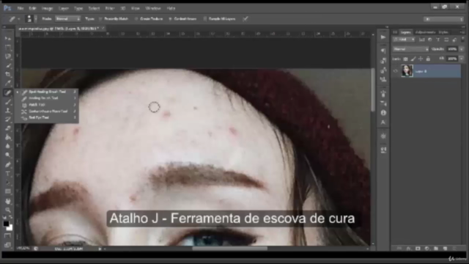This screenshot has width=469, height=264.
Task: Select the Eraser tool
Action: 8,128
